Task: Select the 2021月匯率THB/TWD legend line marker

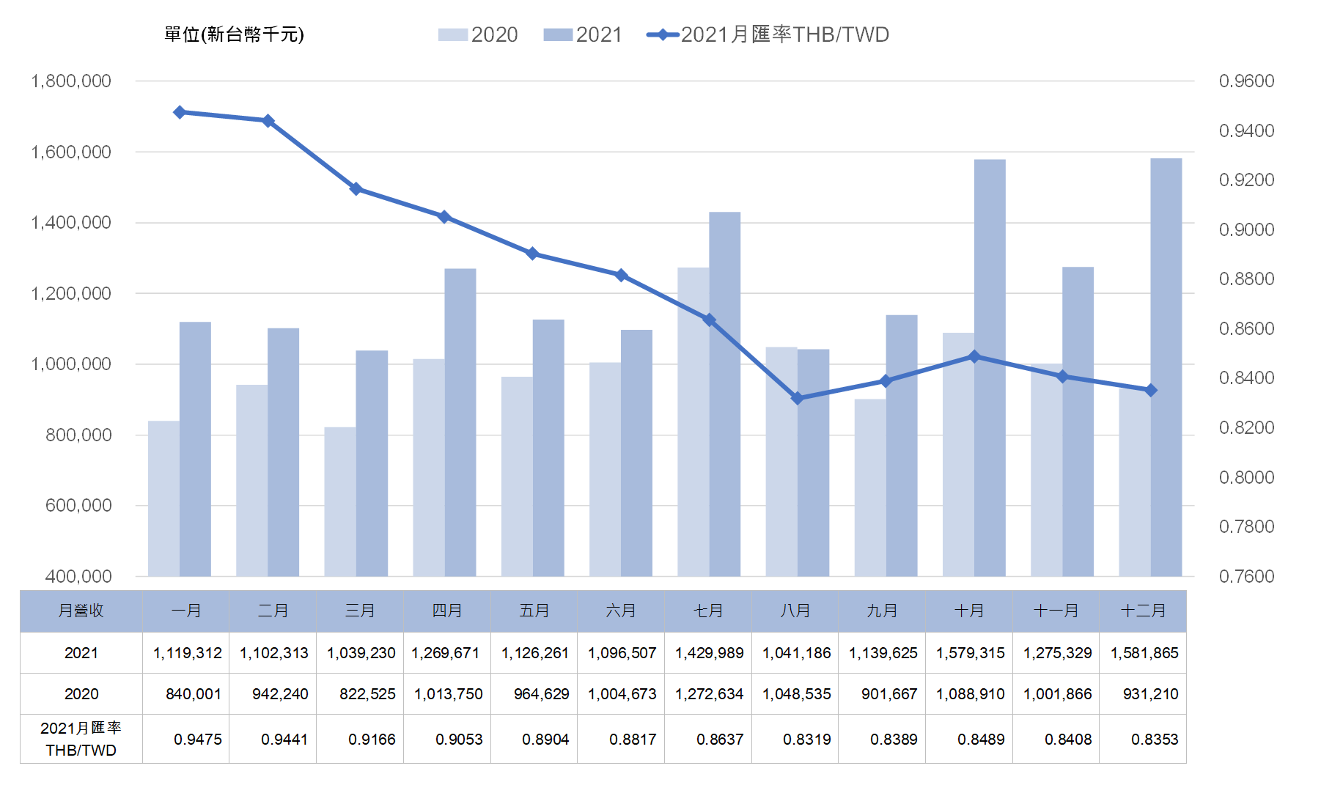Action: [663, 34]
